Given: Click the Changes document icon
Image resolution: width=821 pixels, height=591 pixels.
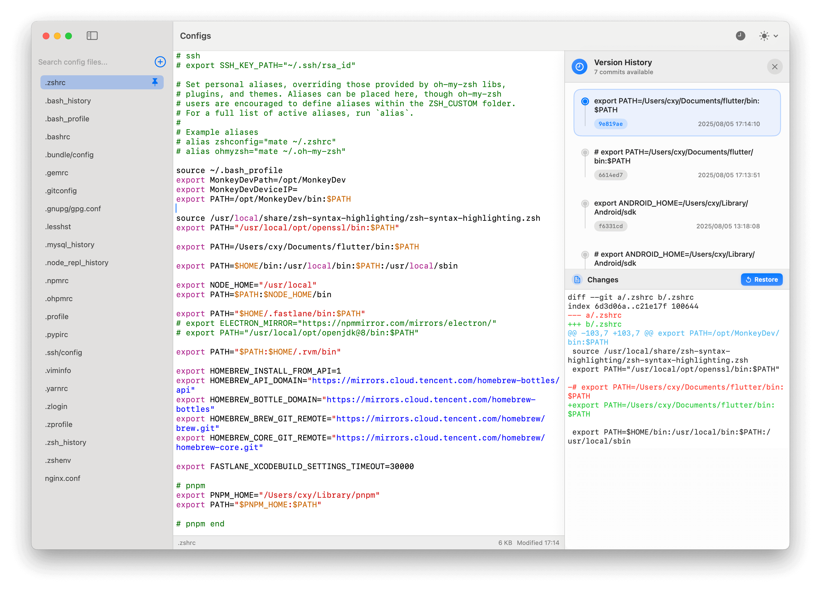Looking at the screenshot, I should (x=577, y=279).
